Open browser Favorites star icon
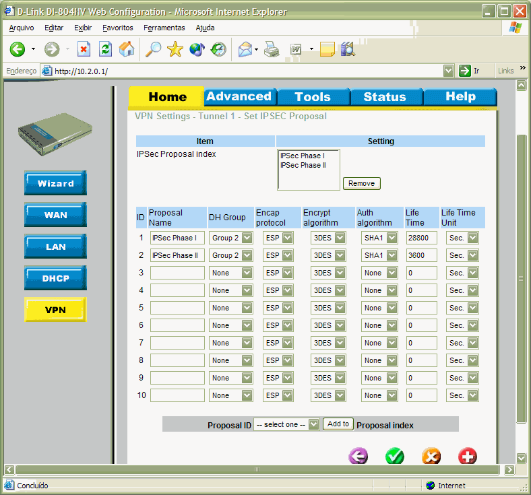Image resolution: width=531 pixels, height=495 pixels. click(175, 49)
